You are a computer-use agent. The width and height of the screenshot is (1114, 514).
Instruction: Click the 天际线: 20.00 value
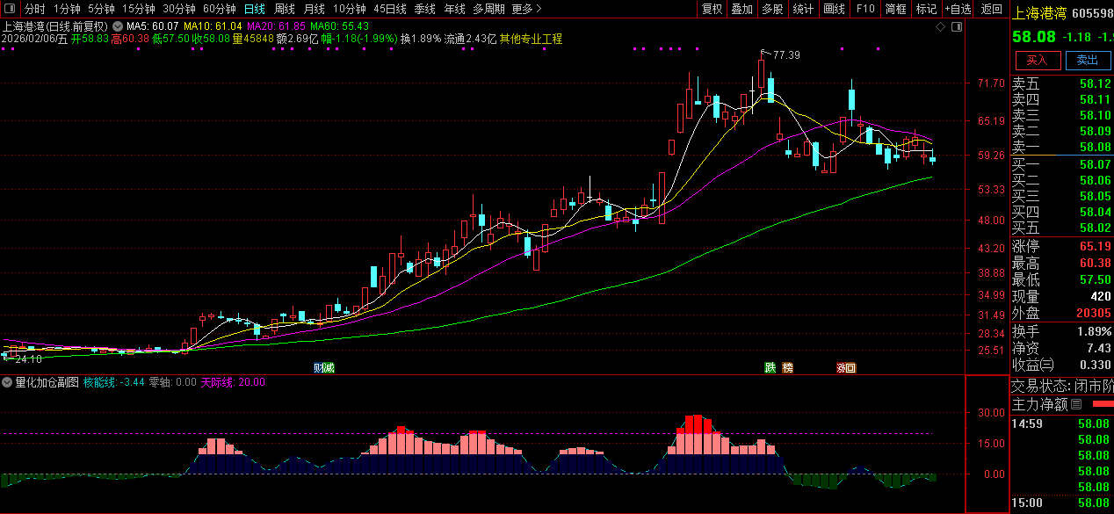(x=233, y=382)
